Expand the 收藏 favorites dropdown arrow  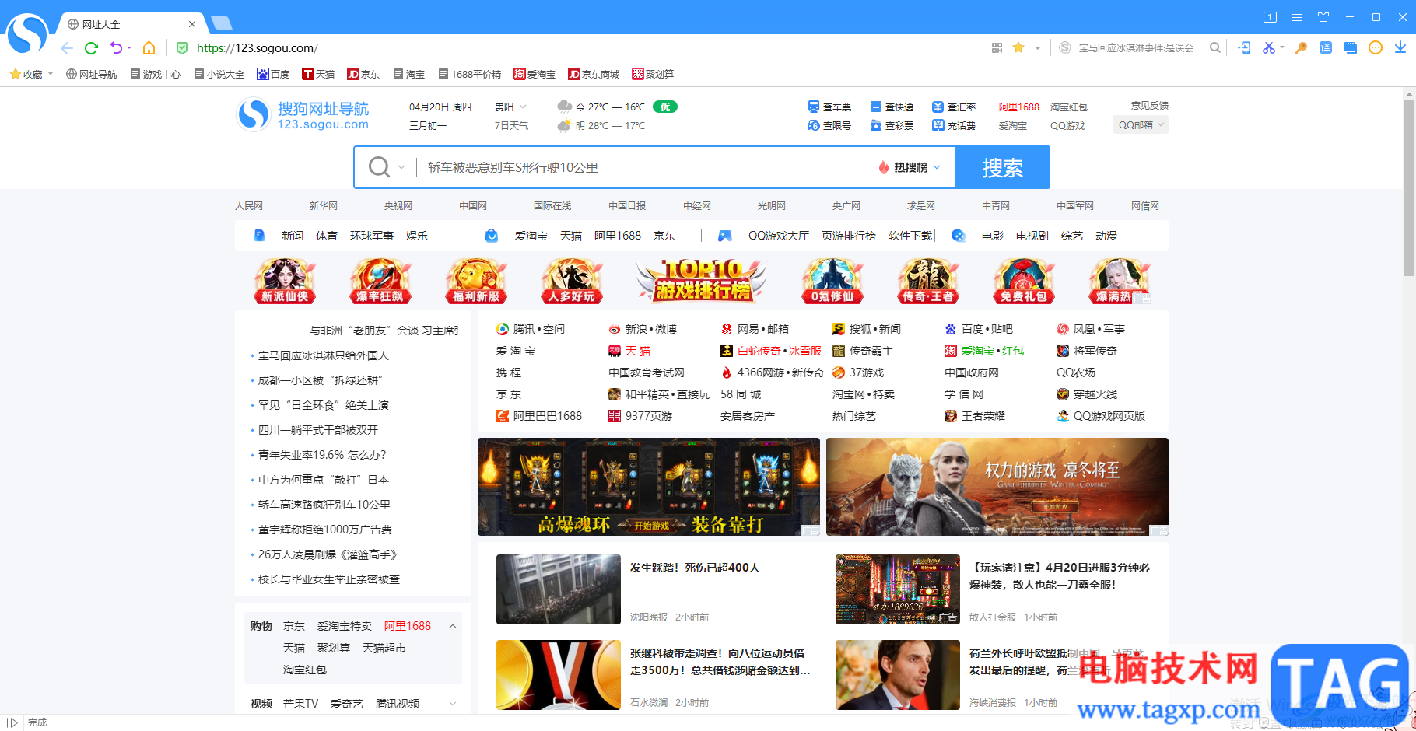point(51,74)
